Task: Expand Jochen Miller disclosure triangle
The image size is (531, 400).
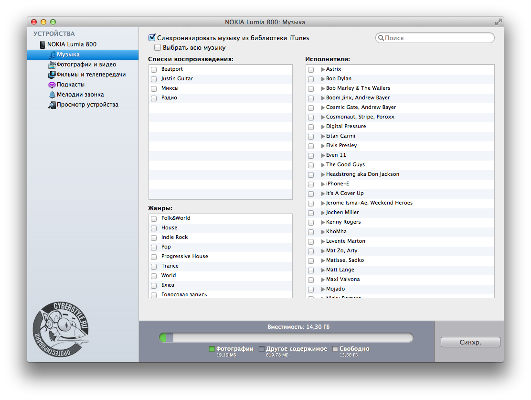Action: point(323,213)
